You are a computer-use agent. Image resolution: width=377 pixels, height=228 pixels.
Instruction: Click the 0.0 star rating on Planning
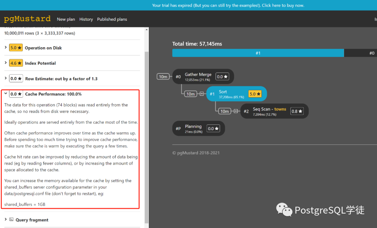tap(213, 128)
